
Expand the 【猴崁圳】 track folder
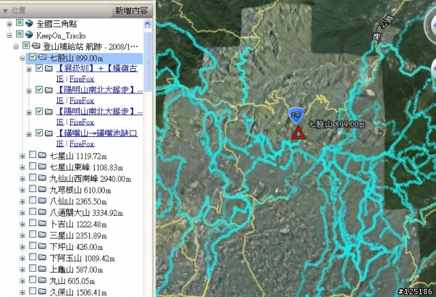(29, 69)
